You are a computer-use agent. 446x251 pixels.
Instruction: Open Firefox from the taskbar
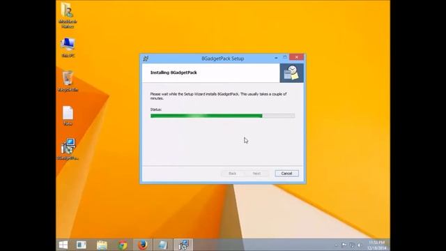click(142, 245)
